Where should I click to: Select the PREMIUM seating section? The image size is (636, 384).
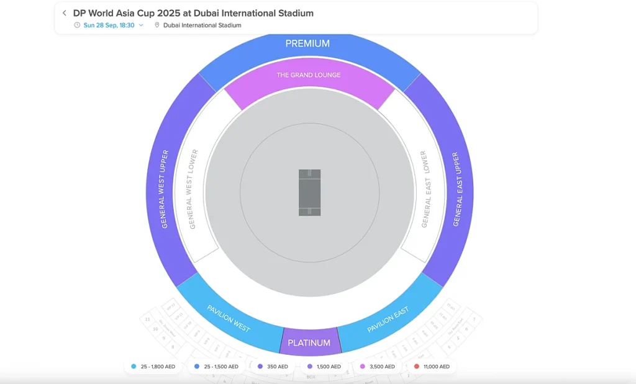tap(307, 44)
